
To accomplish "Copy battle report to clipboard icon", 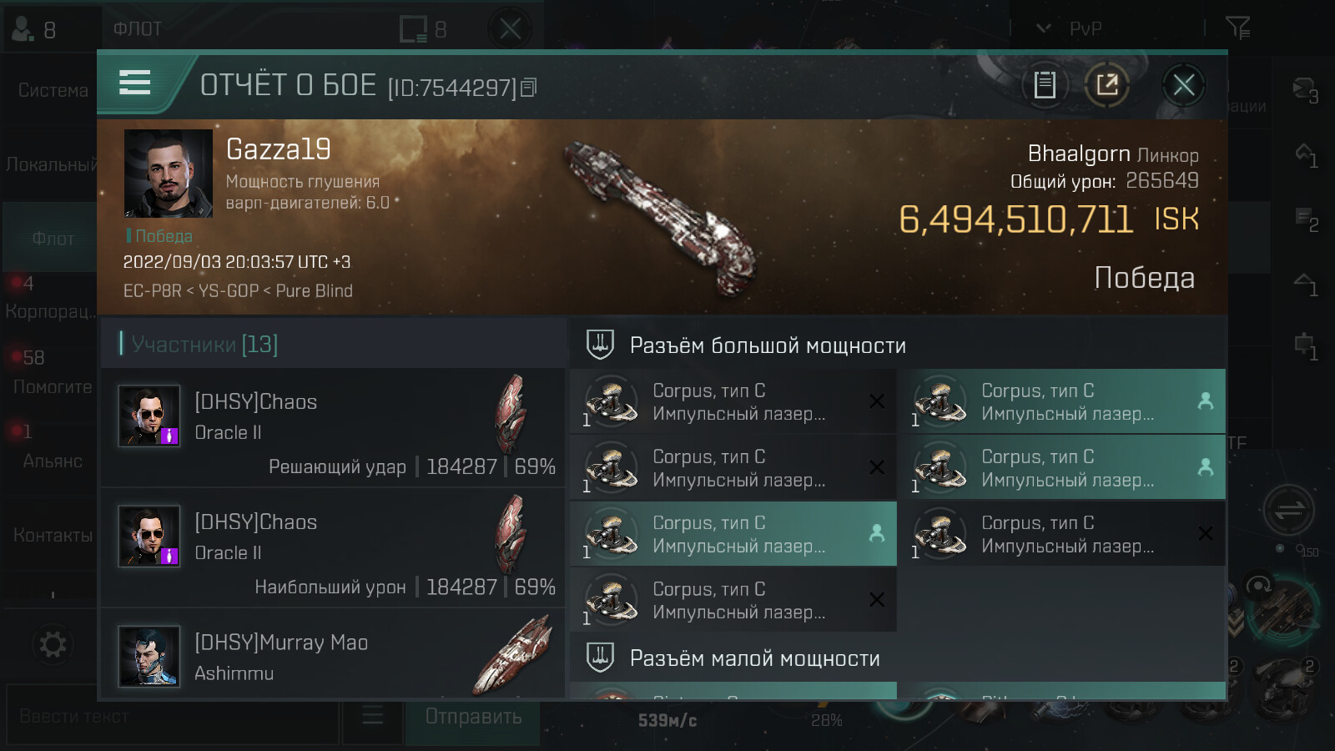I will [x=1045, y=84].
